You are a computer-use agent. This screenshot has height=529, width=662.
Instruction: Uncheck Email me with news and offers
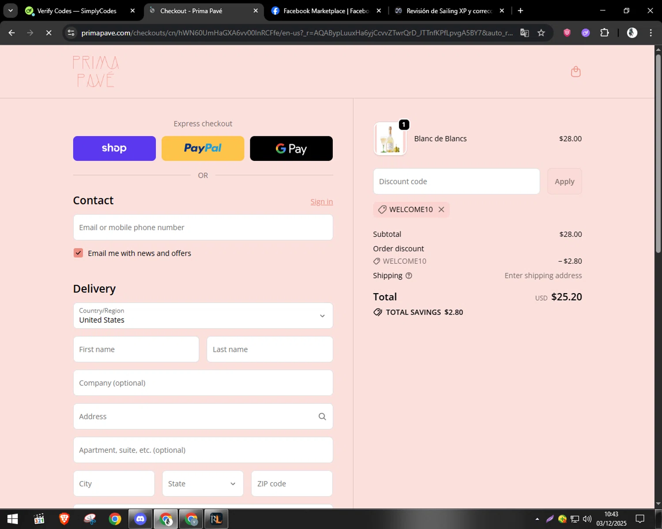(x=78, y=253)
